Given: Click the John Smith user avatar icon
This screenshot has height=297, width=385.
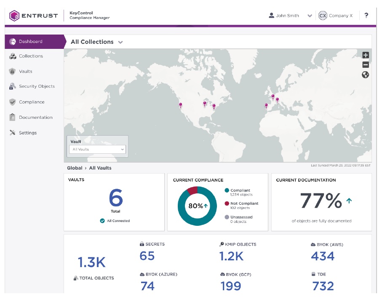Looking at the screenshot, I should (271, 16).
